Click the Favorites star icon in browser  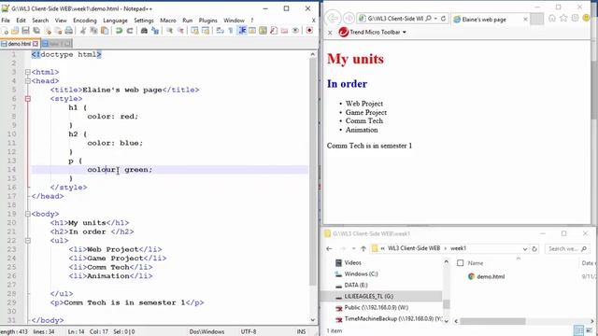point(563,18)
